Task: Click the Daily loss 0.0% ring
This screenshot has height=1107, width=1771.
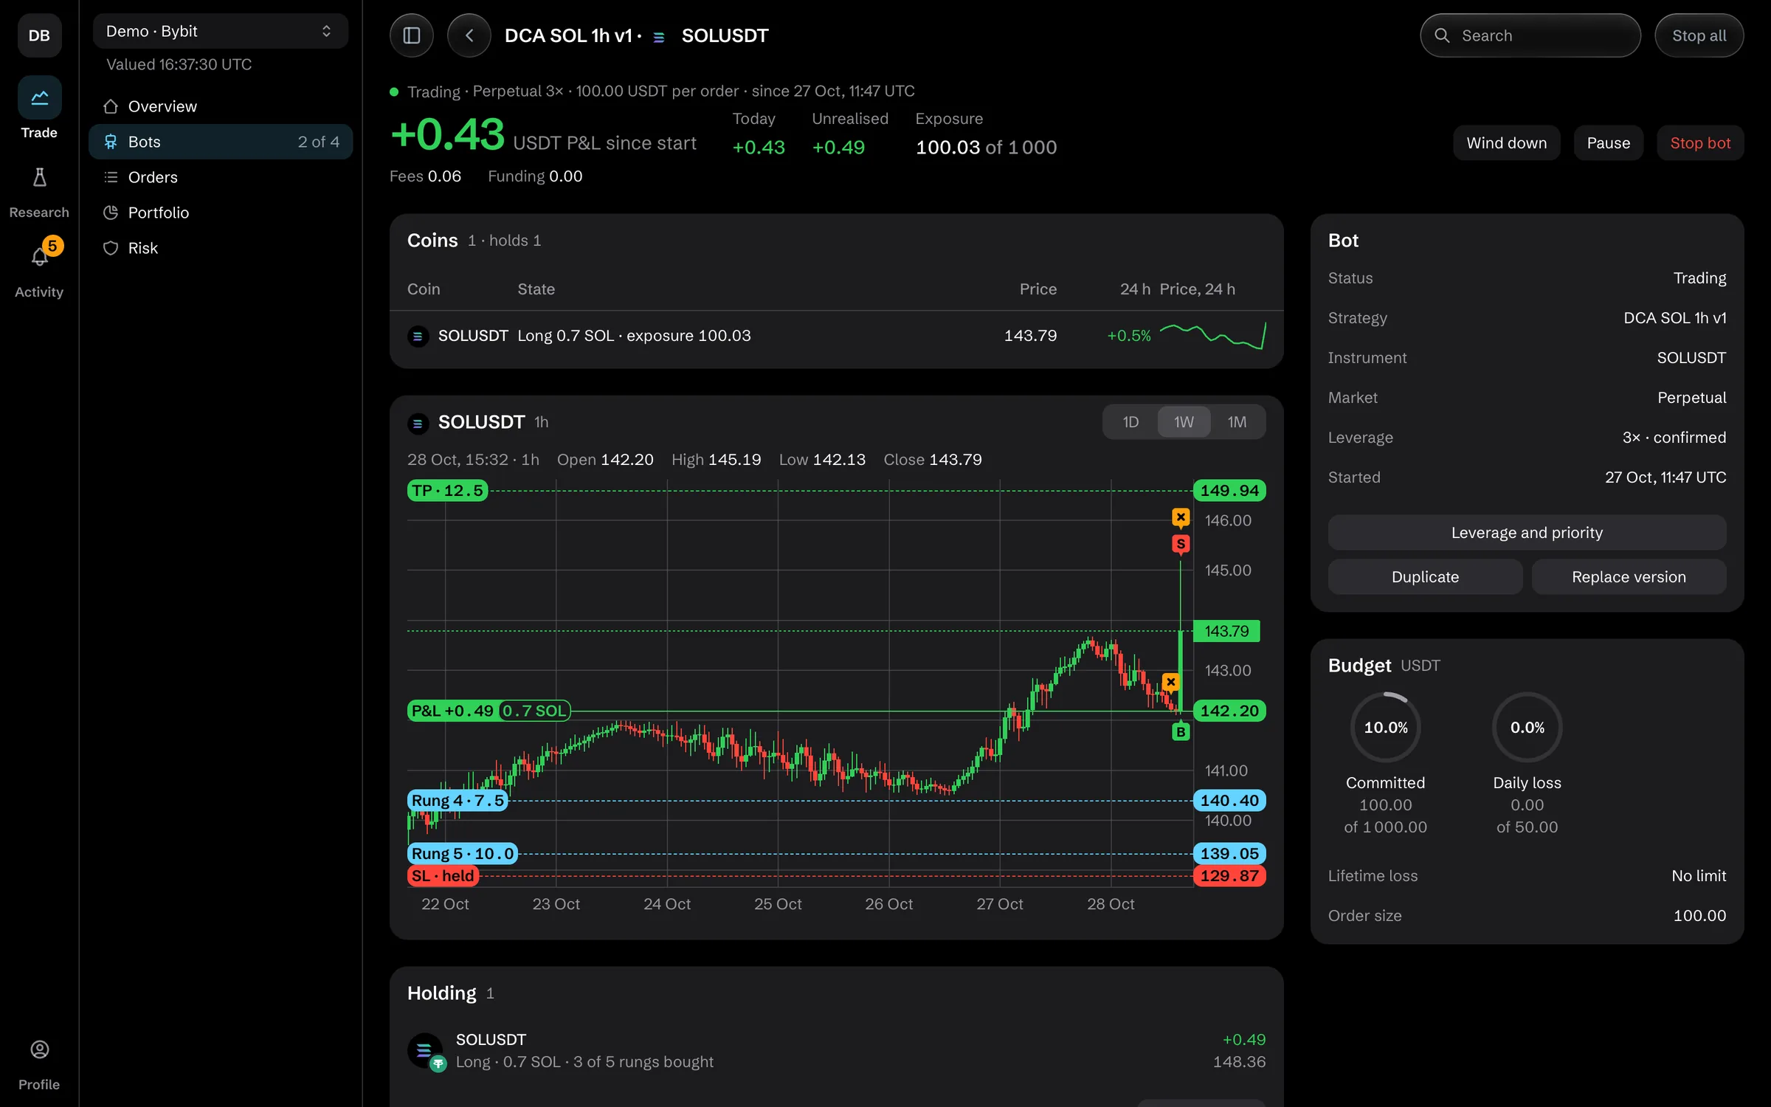Action: (1527, 727)
